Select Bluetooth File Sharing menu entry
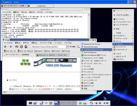The height and width of the screenshot is (106, 137). pyautogui.click(x=96, y=44)
